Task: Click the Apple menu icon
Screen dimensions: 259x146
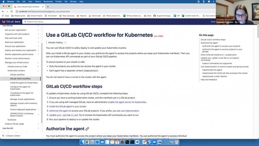Action: [x=4, y=2]
